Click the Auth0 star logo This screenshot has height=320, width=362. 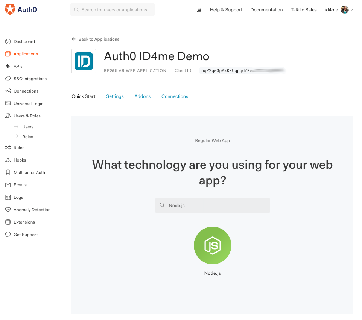(10, 9)
